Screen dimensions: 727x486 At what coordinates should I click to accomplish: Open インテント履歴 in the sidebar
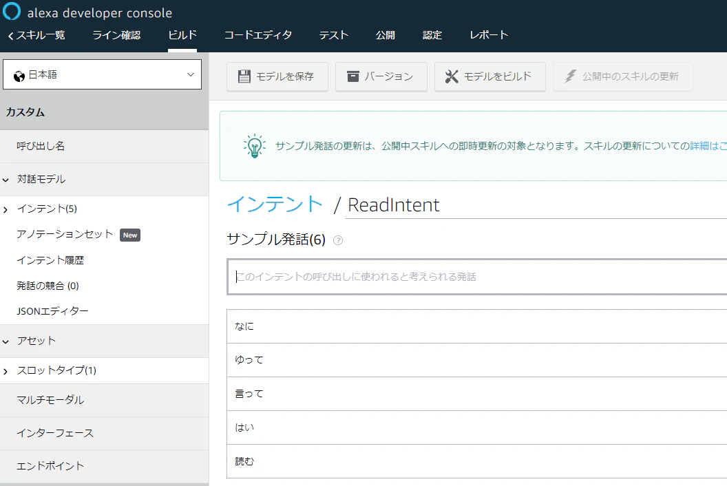click(50, 261)
